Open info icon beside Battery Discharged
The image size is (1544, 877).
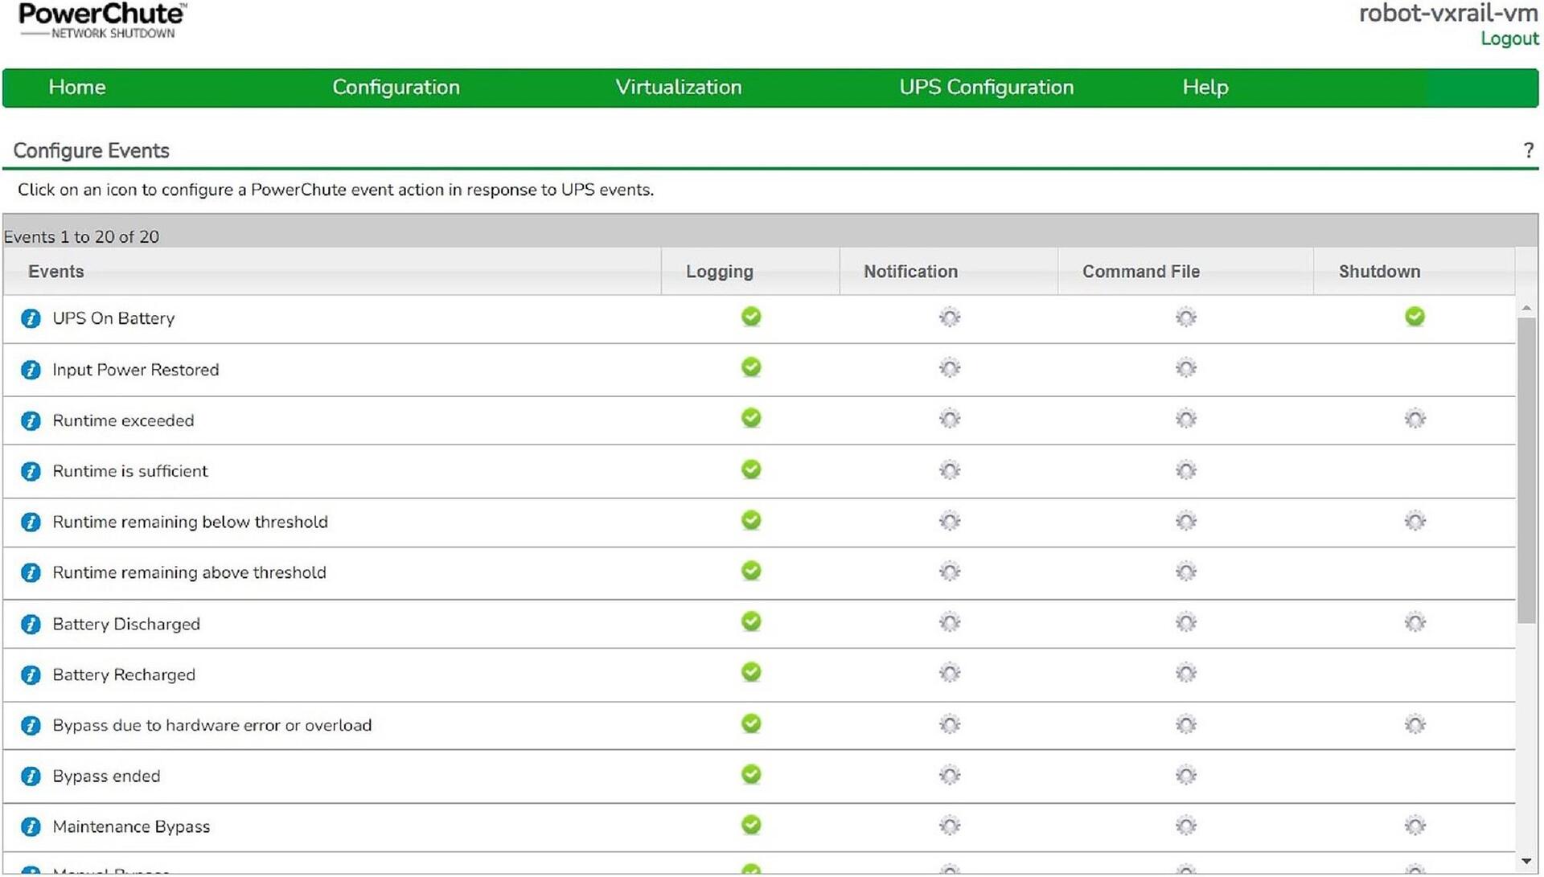point(31,625)
